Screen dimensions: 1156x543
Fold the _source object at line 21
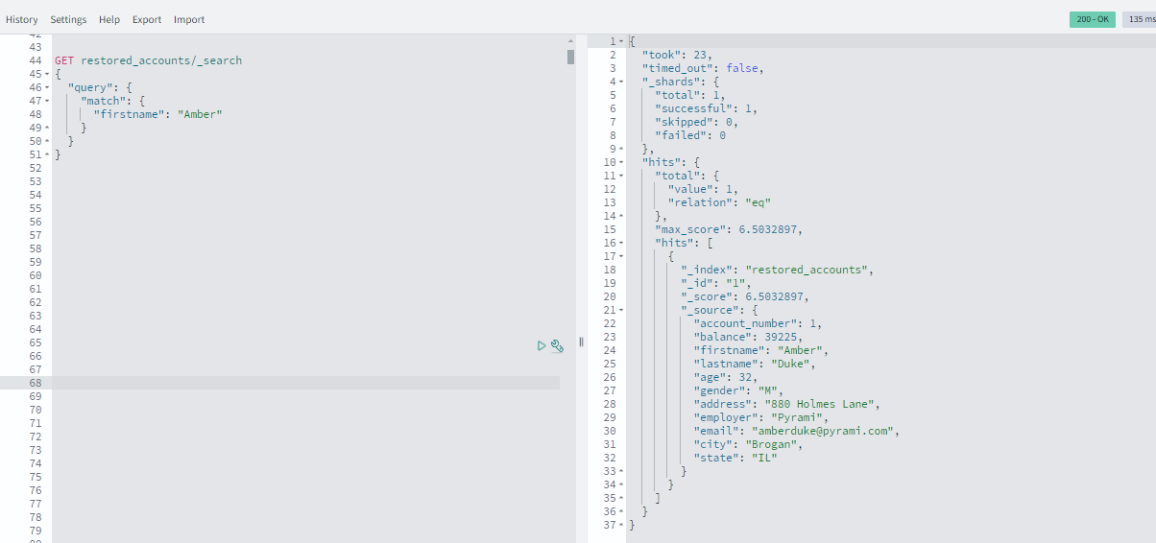tap(620, 310)
